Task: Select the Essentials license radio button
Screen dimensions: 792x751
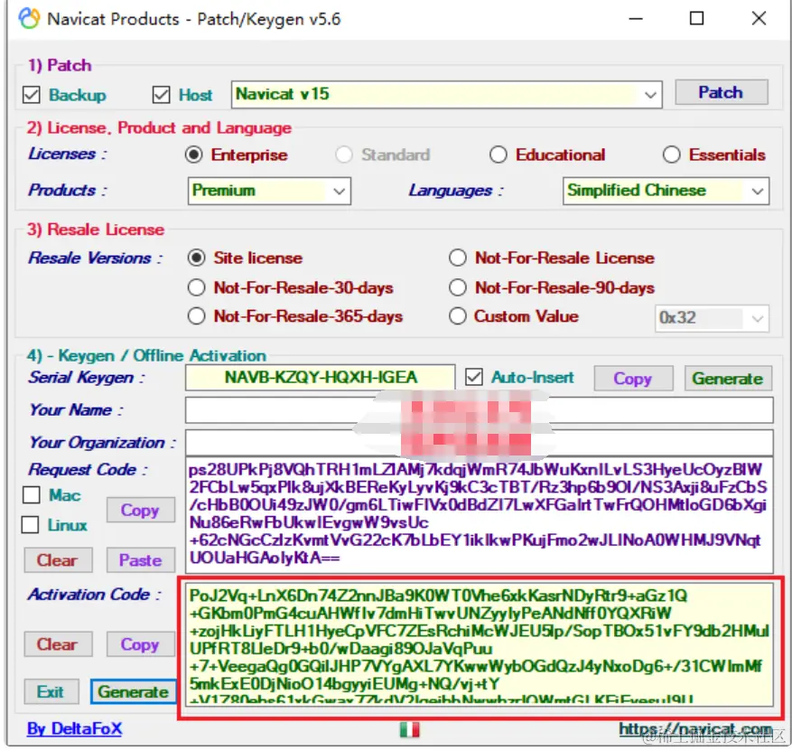Action: tap(671, 155)
